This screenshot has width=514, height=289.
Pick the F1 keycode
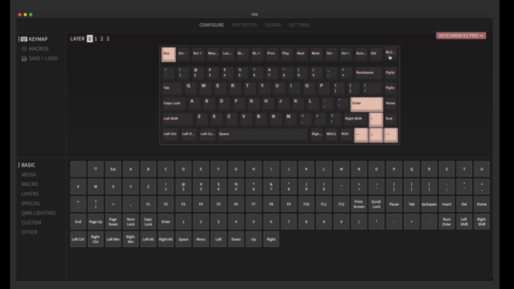tap(148, 204)
